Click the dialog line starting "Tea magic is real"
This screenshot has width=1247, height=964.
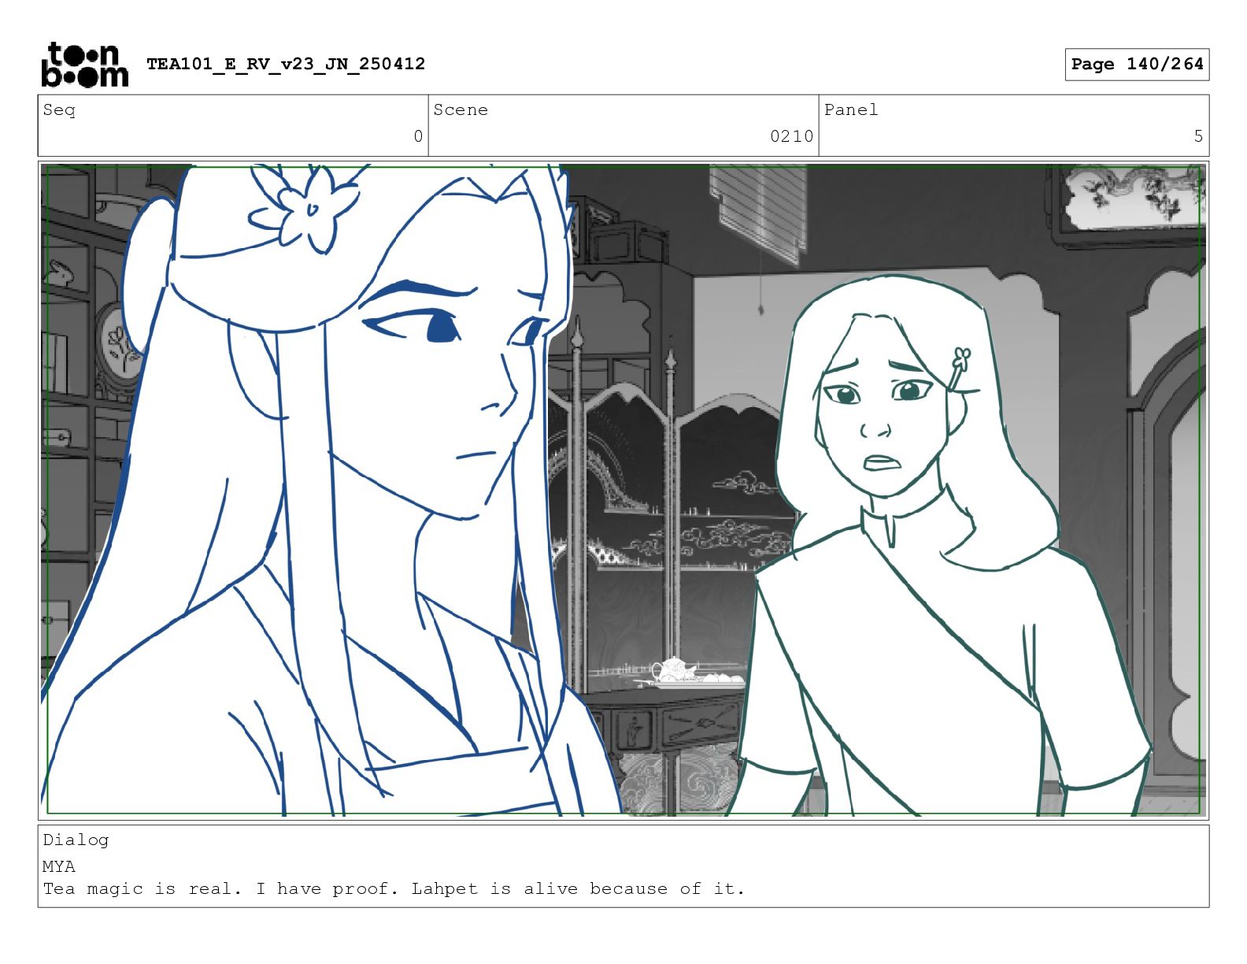(x=394, y=888)
